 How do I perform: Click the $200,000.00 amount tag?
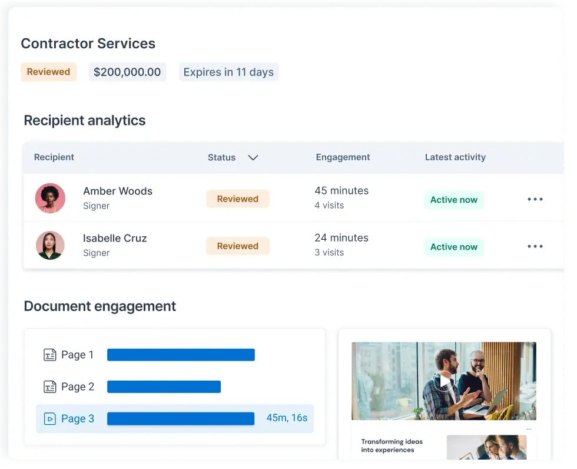pyautogui.click(x=127, y=72)
